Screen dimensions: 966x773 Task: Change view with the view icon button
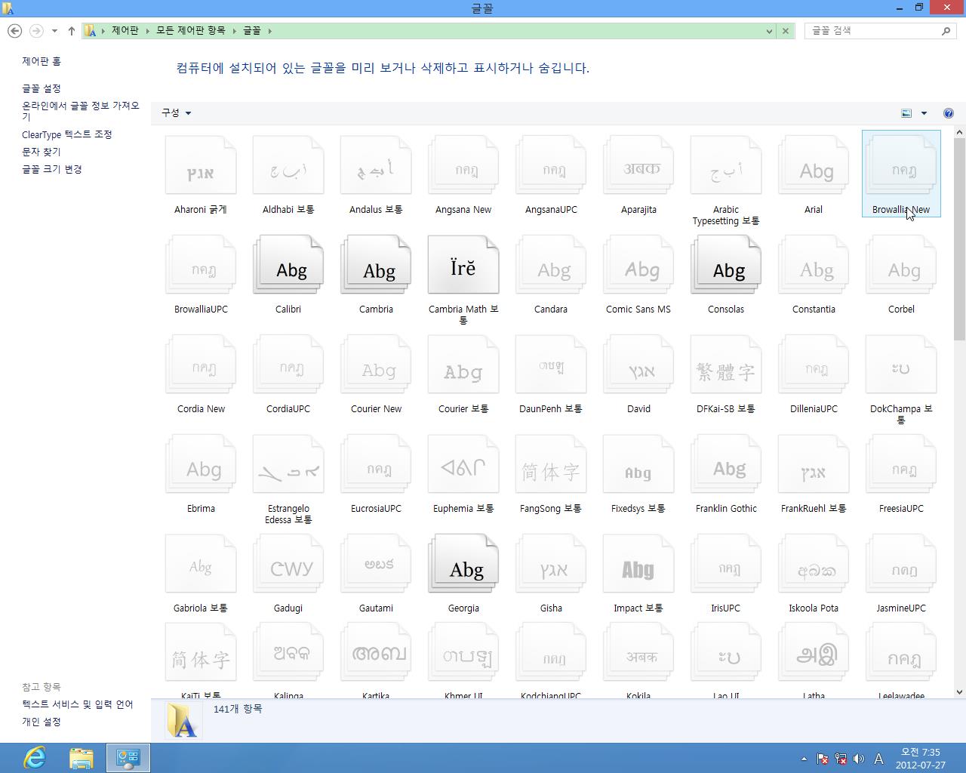[906, 113]
